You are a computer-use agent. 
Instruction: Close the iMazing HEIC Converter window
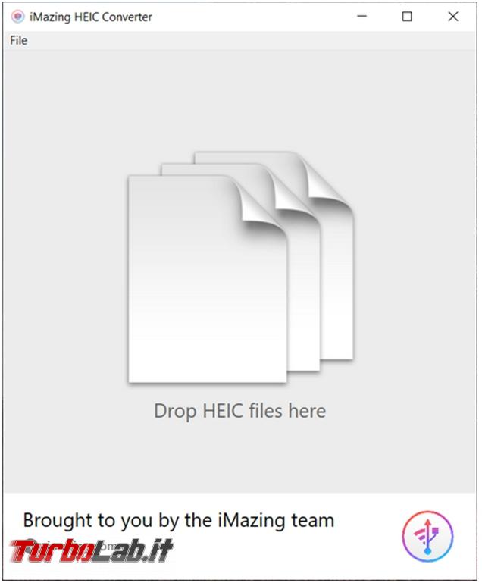[453, 17]
